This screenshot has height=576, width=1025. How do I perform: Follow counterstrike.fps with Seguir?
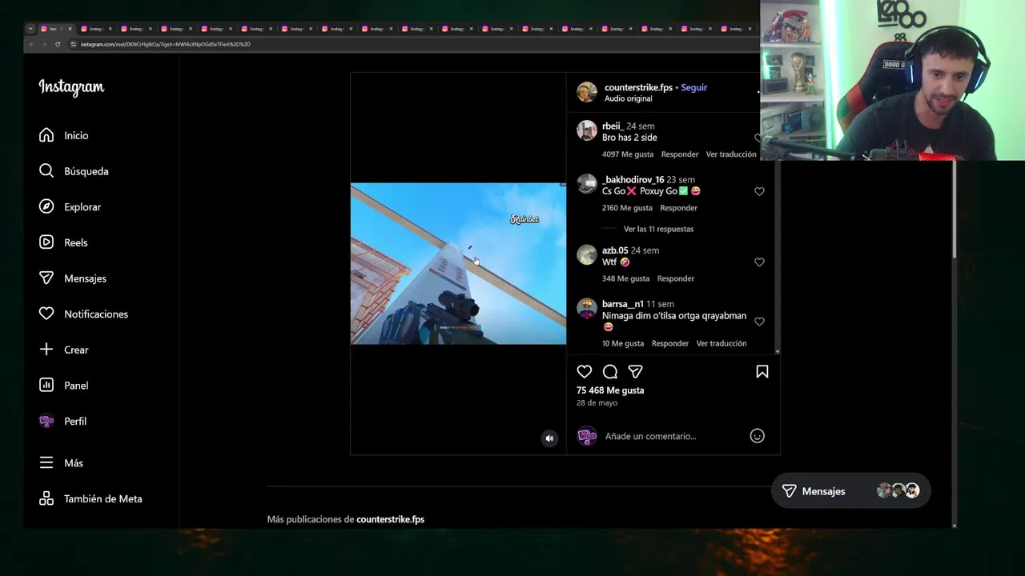pyautogui.click(x=694, y=87)
